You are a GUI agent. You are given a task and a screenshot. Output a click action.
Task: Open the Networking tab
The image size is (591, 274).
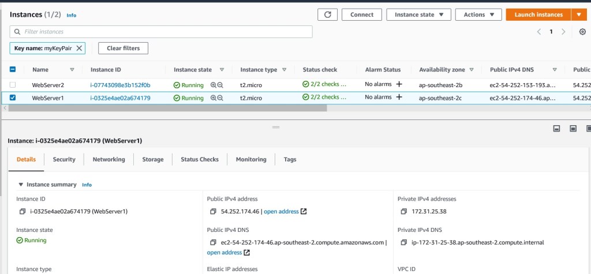pos(109,159)
